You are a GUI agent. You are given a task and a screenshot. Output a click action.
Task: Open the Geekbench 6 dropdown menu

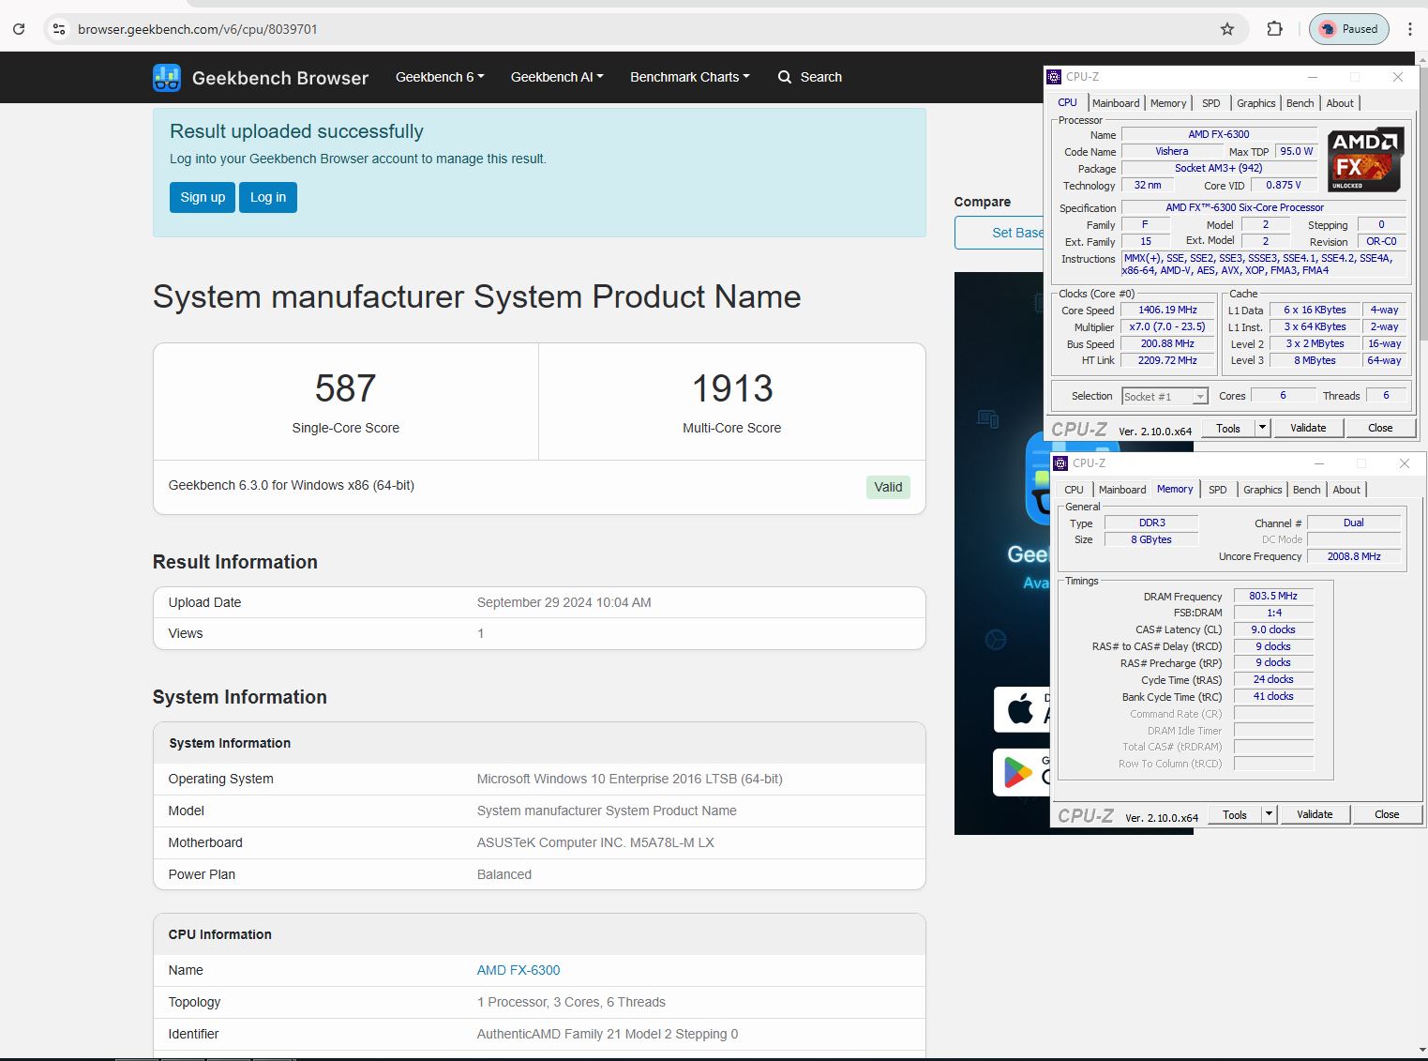click(440, 77)
